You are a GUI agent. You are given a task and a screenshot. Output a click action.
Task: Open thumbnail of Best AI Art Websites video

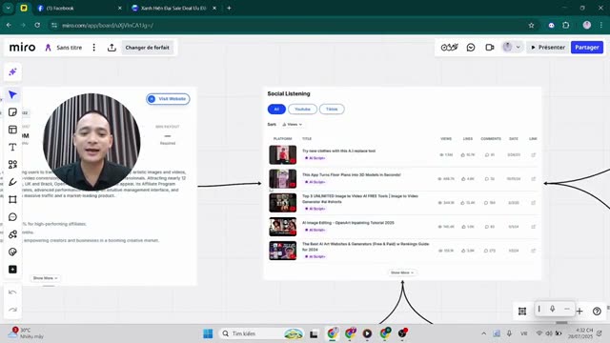(283, 251)
